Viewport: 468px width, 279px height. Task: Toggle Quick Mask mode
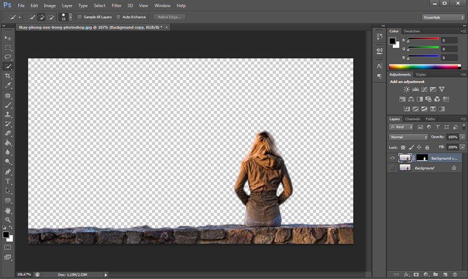pyautogui.click(x=8, y=247)
